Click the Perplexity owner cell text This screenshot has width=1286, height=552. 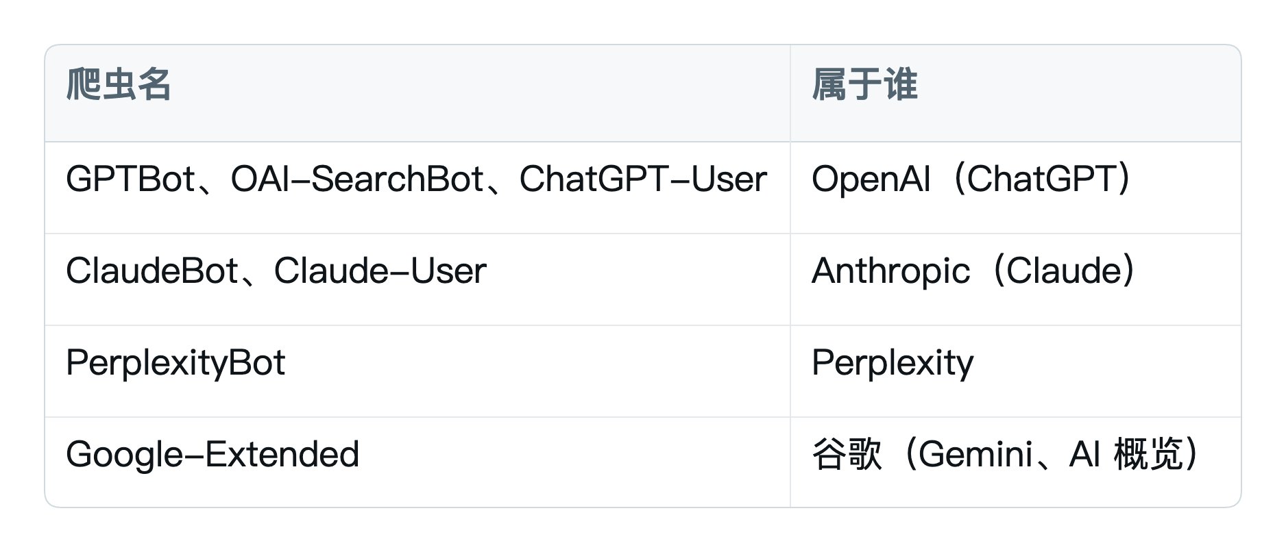893,363
